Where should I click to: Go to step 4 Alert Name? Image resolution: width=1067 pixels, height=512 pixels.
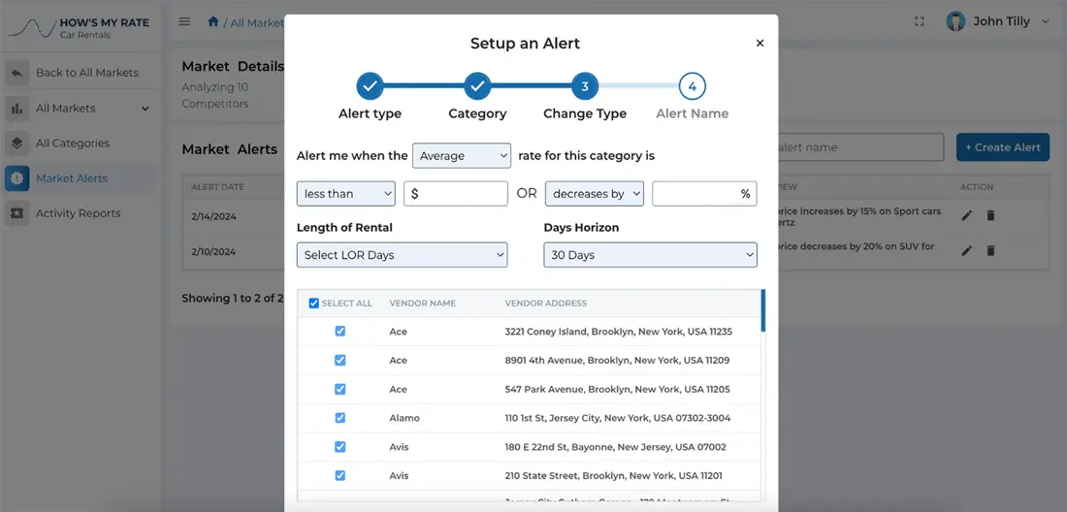(x=692, y=87)
